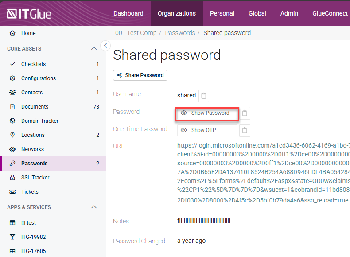350x257 pixels.
Task: Open Configurations from sidebar
Action: point(38,78)
